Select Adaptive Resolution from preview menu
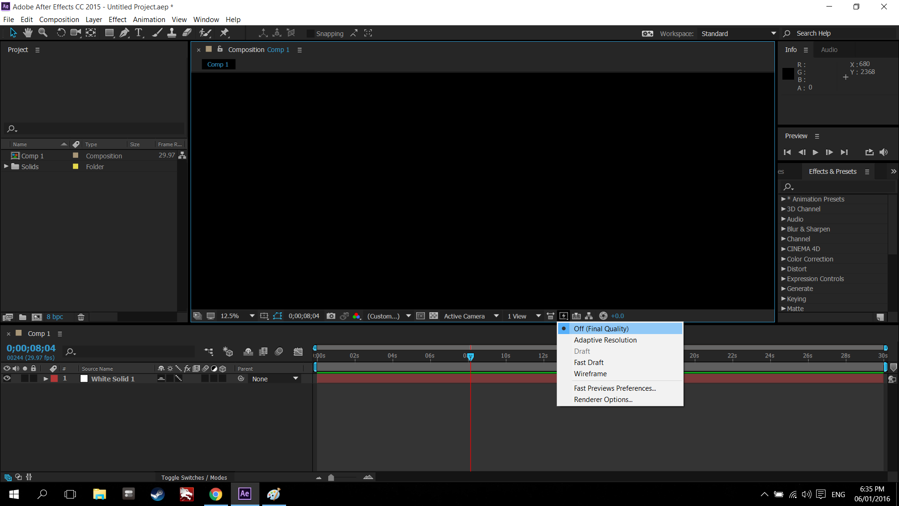The image size is (899, 506). tap(605, 339)
